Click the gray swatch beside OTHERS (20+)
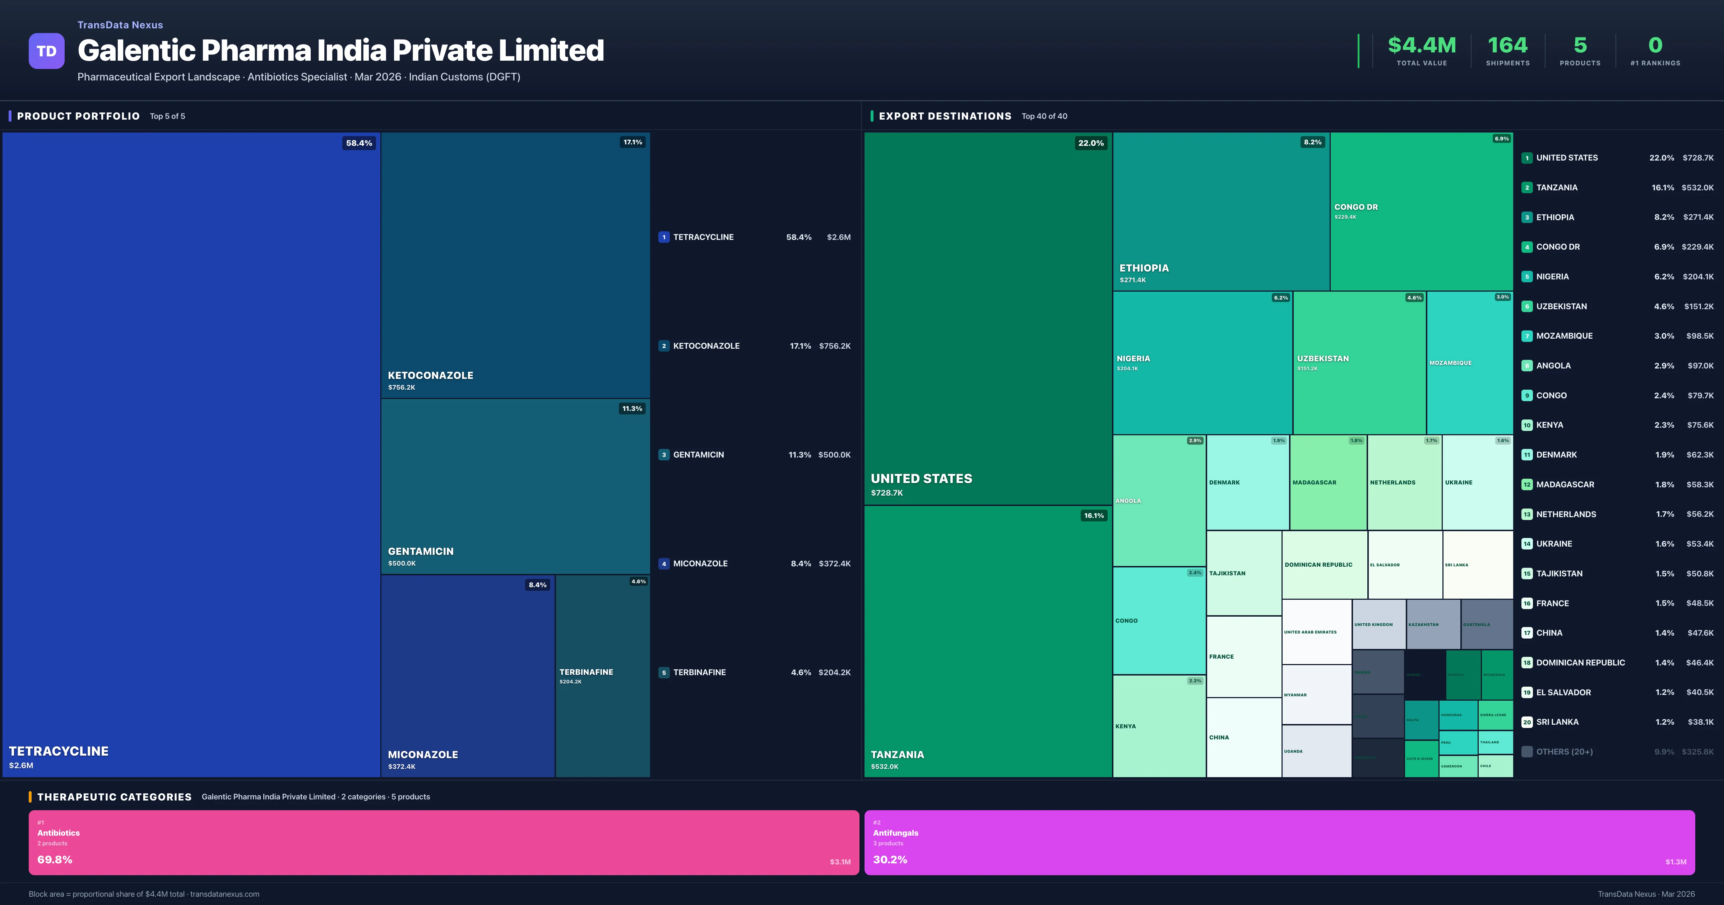 pyautogui.click(x=1527, y=751)
